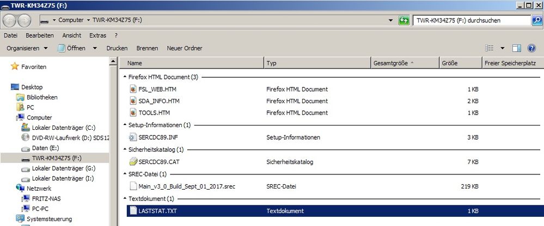Click the Neuer Ordner button
Viewport: 544px width, 226px height.
(185, 48)
